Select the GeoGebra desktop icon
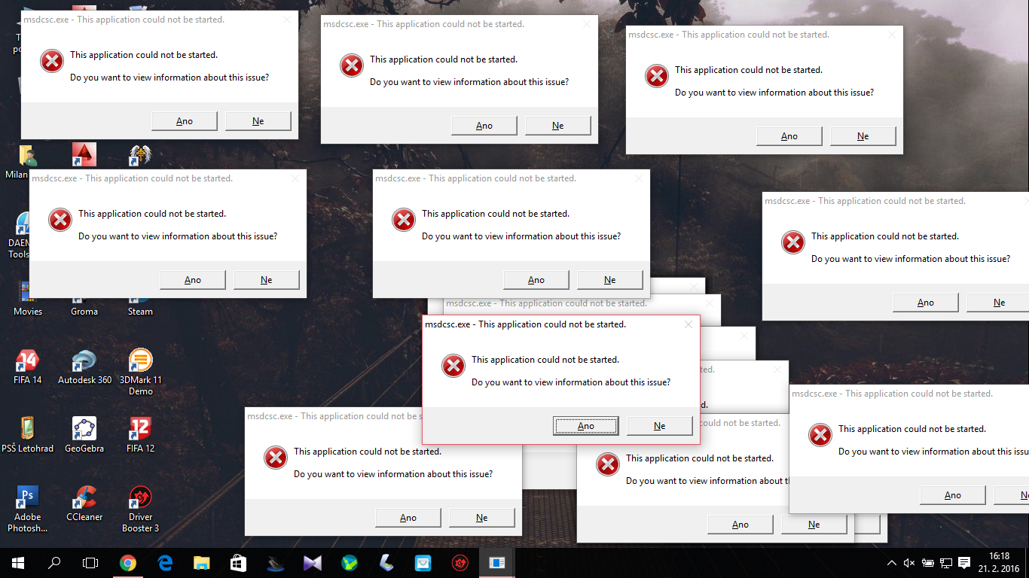The image size is (1029, 578). (x=84, y=430)
